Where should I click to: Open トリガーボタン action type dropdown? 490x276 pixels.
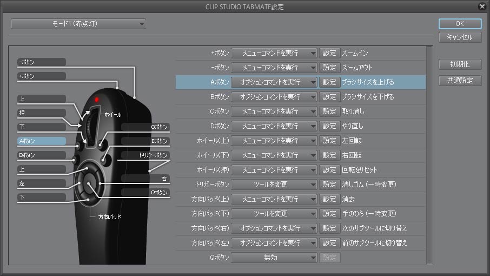274,185
